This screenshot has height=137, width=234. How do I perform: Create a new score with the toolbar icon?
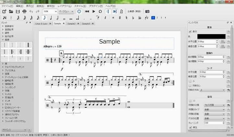4,11
